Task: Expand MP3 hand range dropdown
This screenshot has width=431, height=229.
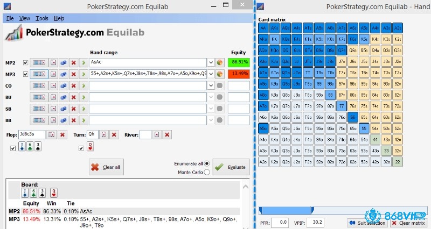Action: click(211, 74)
